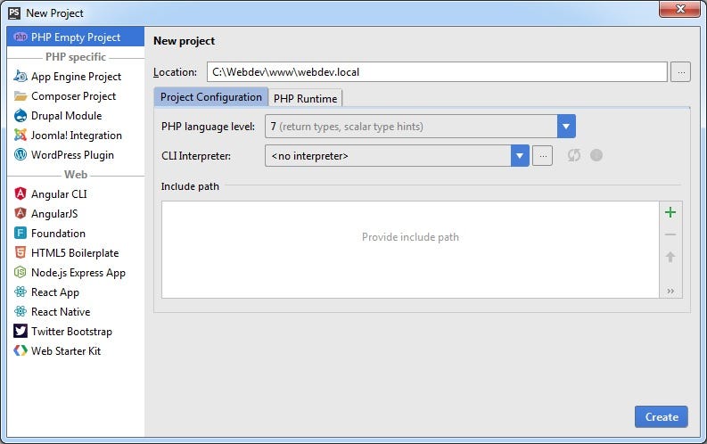The height and width of the screenshot is (444, 707).
Task: Open the CLI Interpreter dropdown arrow
Action: point(520,156)
